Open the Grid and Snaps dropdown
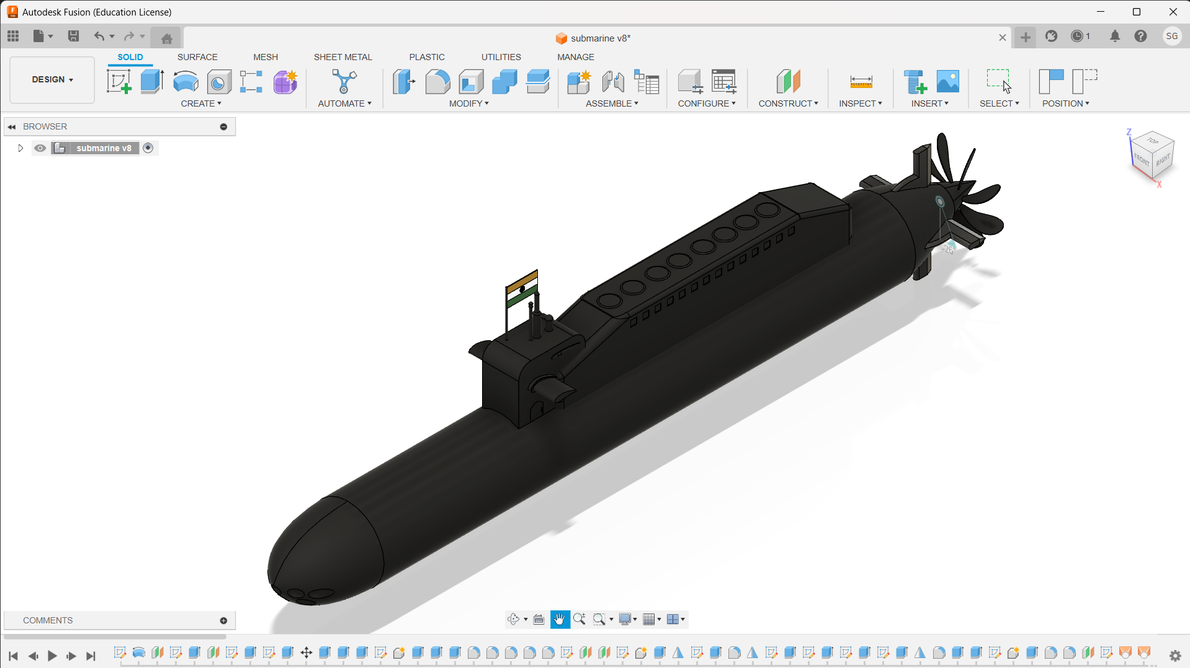This screenshot has width=1190, height=668. (x=651, y=619)
